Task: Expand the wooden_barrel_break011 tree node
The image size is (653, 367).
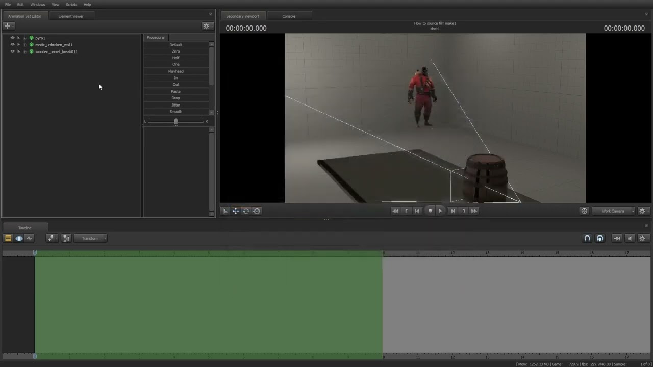Action: (25, 51)
